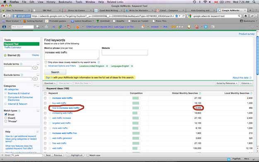
Task: Click the Spotlight magnifier in the menu bar
Action: [254, 2]
